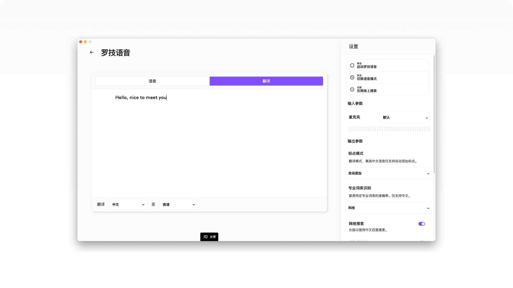Click the single-click circle icon for 启动罗技语音
Screen dimensions: 513x288
[352, 65]
